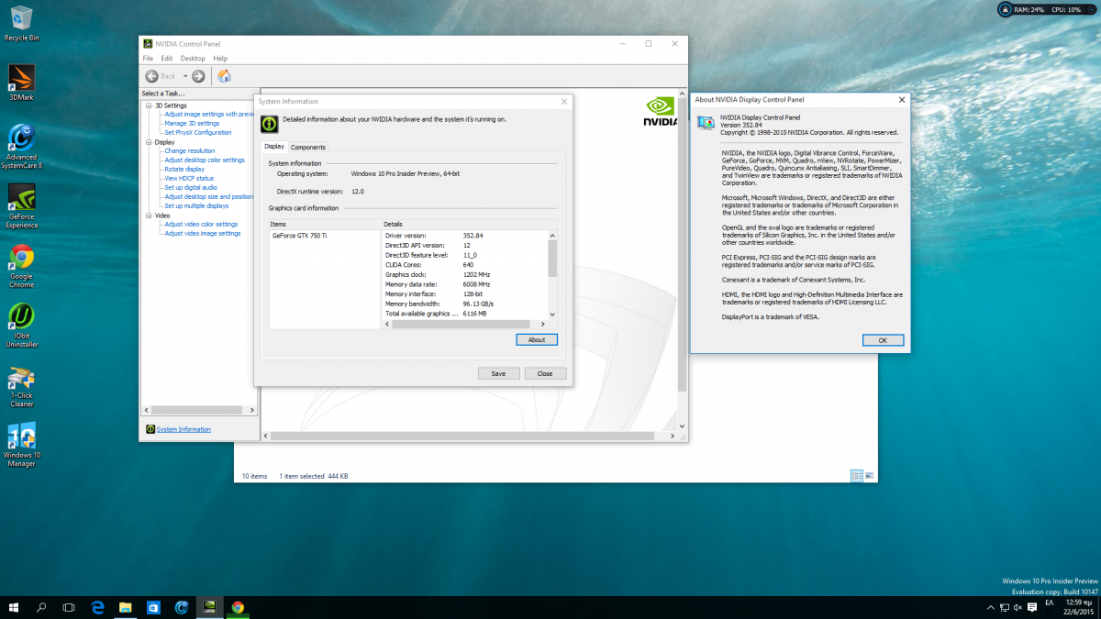Switch to Advanced SystemCare taskbar icon
This screenshot has height=619, width=1101.
[182, 606]
